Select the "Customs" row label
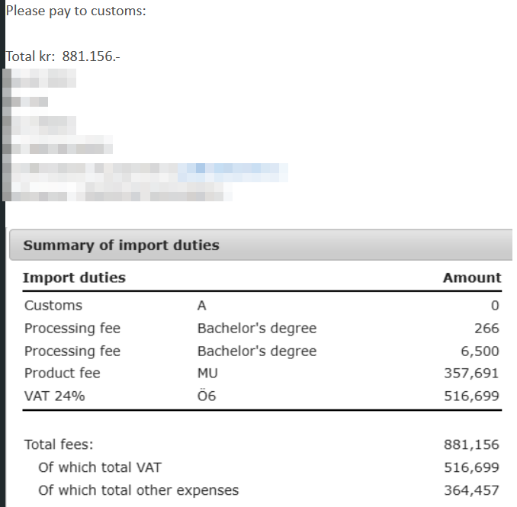This screenshot has height=507, width=517. 53,306
